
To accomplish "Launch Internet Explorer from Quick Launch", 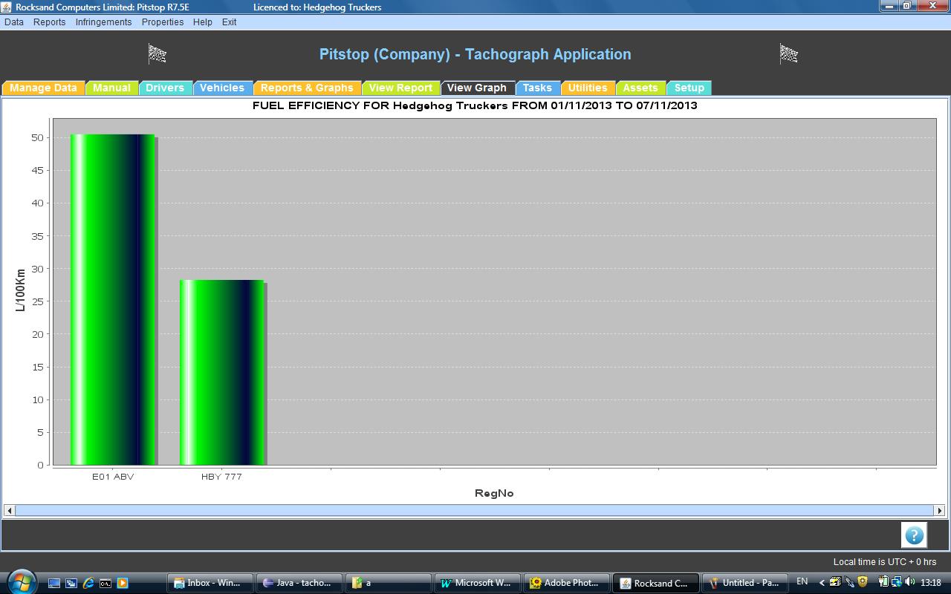I will point(88,583).
